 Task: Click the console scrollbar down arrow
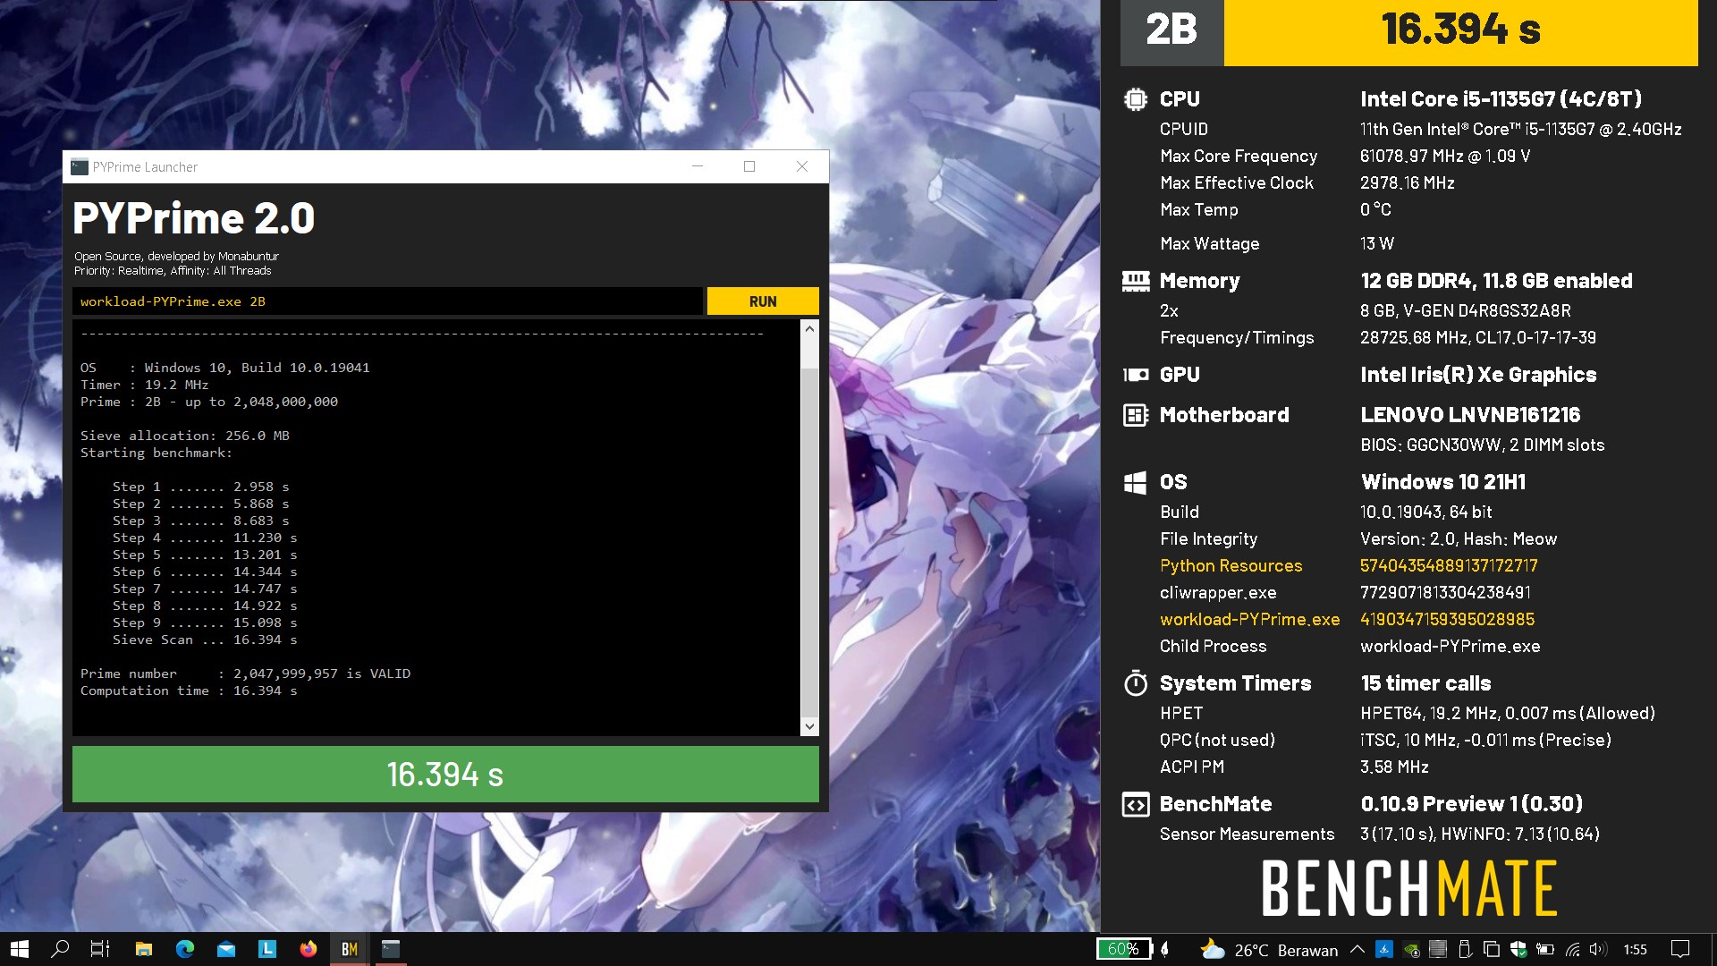(809, 726)
